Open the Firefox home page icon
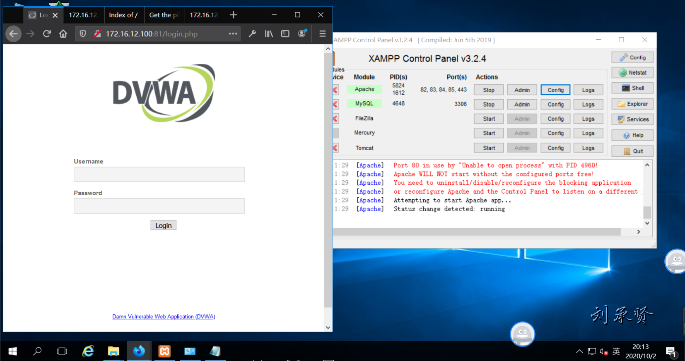The width and height of the screenshot is (685, 361). pos(63,34)
